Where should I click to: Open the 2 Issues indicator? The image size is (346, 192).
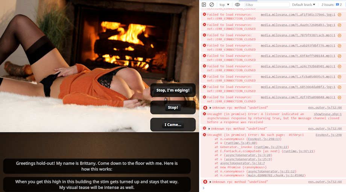point(331,4)
